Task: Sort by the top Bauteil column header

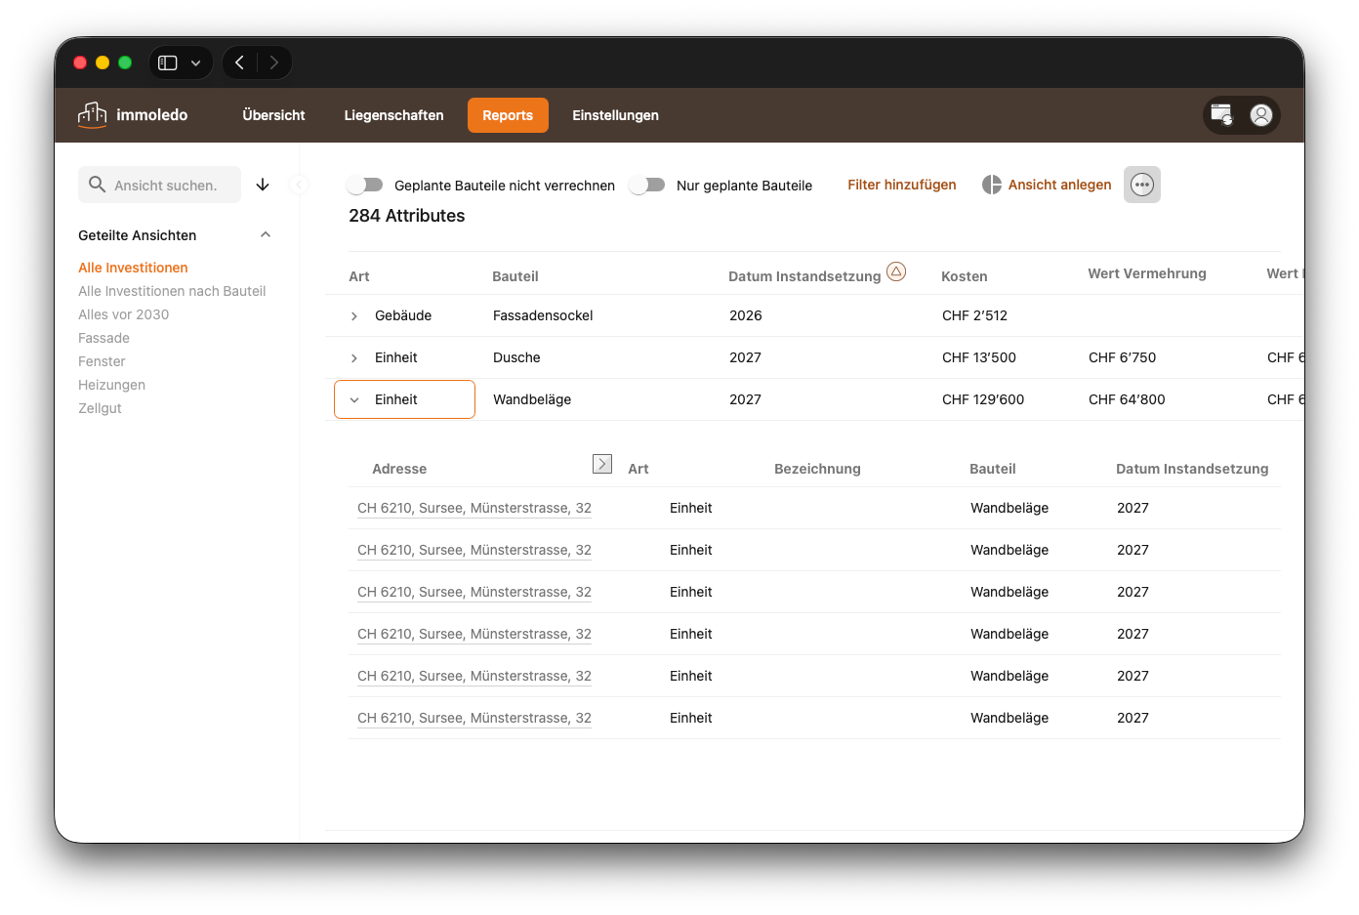Action: click(x=515, y=276)
